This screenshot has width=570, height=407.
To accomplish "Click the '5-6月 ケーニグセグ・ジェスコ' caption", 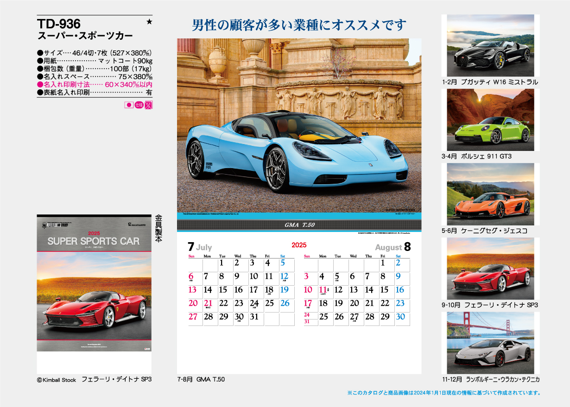I will [x=485, y=231].
